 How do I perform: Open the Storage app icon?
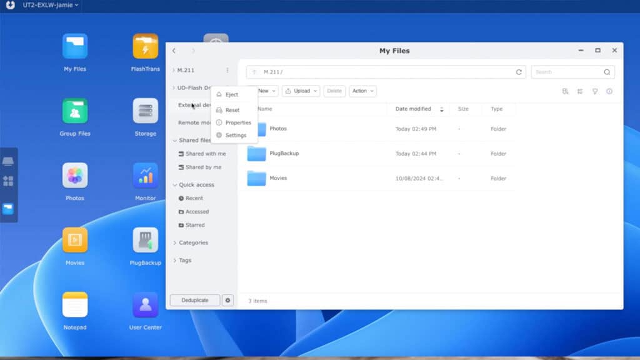(145, 111)
